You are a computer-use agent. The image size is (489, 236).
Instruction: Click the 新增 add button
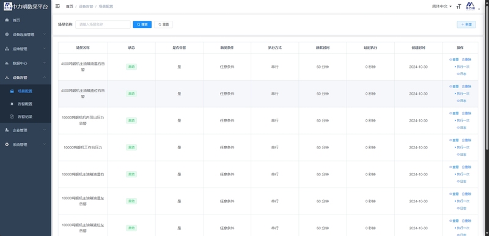click(x=466, y=24)
